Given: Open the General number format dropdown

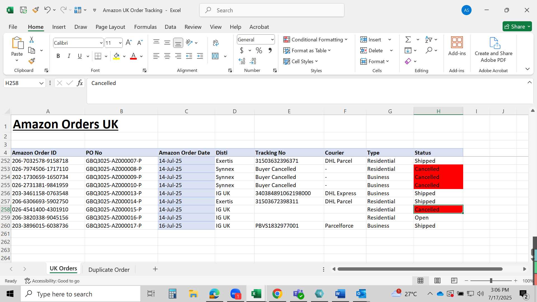Looking at the screenshot, I should (272, 39).
